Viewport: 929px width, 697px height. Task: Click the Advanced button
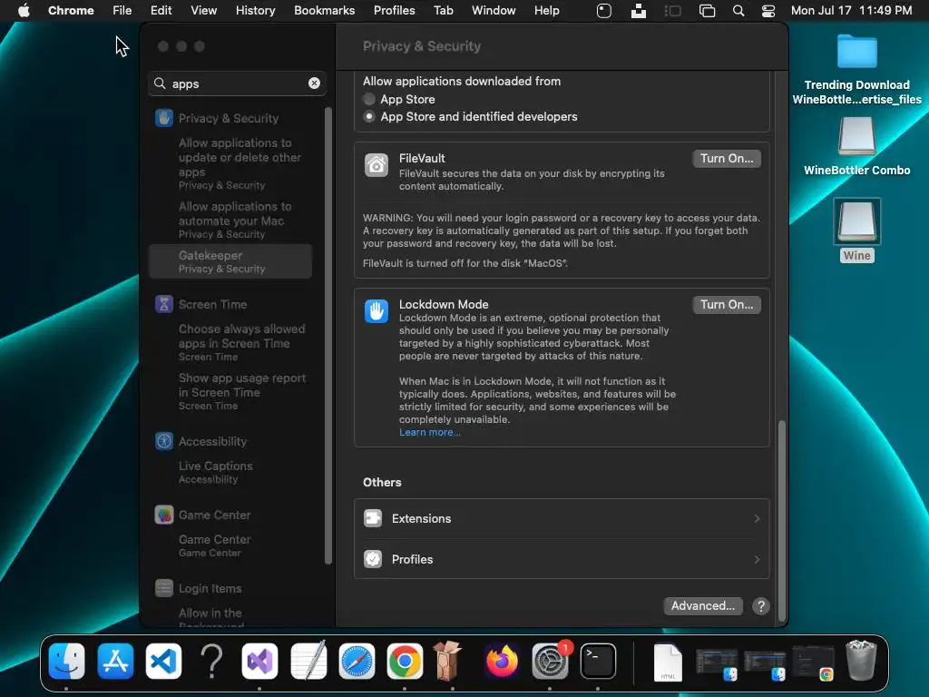pos(703,605)
